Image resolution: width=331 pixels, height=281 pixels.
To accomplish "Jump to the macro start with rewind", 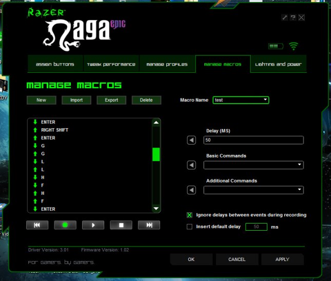I will click(x=37, y=225).
